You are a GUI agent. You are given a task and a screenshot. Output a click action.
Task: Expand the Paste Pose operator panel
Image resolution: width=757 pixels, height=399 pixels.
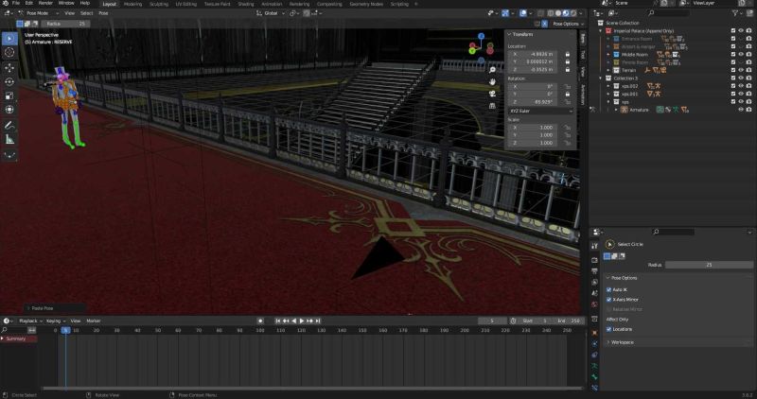pyautogui.click(x=54, y=308)
